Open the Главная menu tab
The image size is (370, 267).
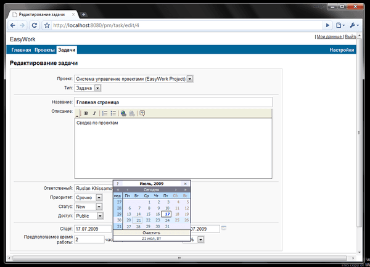coord(21,50)
